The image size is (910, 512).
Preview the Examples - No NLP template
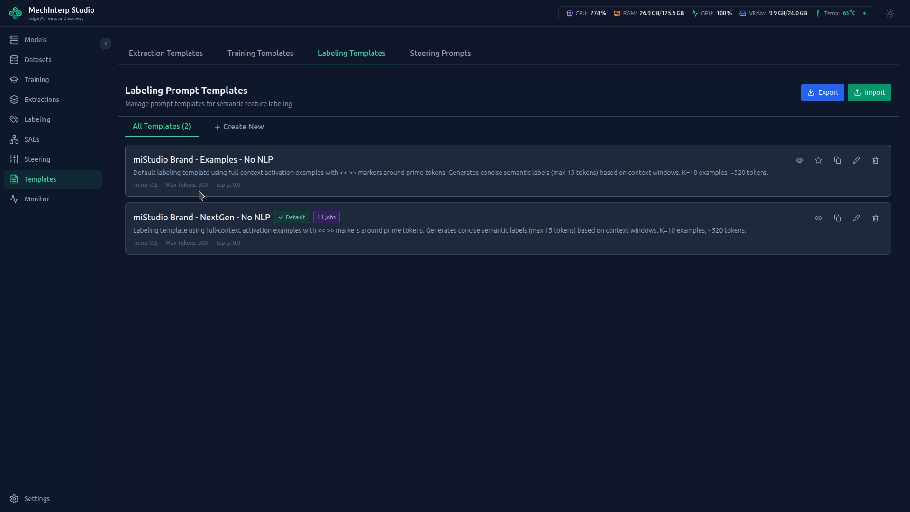(x=800, y=160)
